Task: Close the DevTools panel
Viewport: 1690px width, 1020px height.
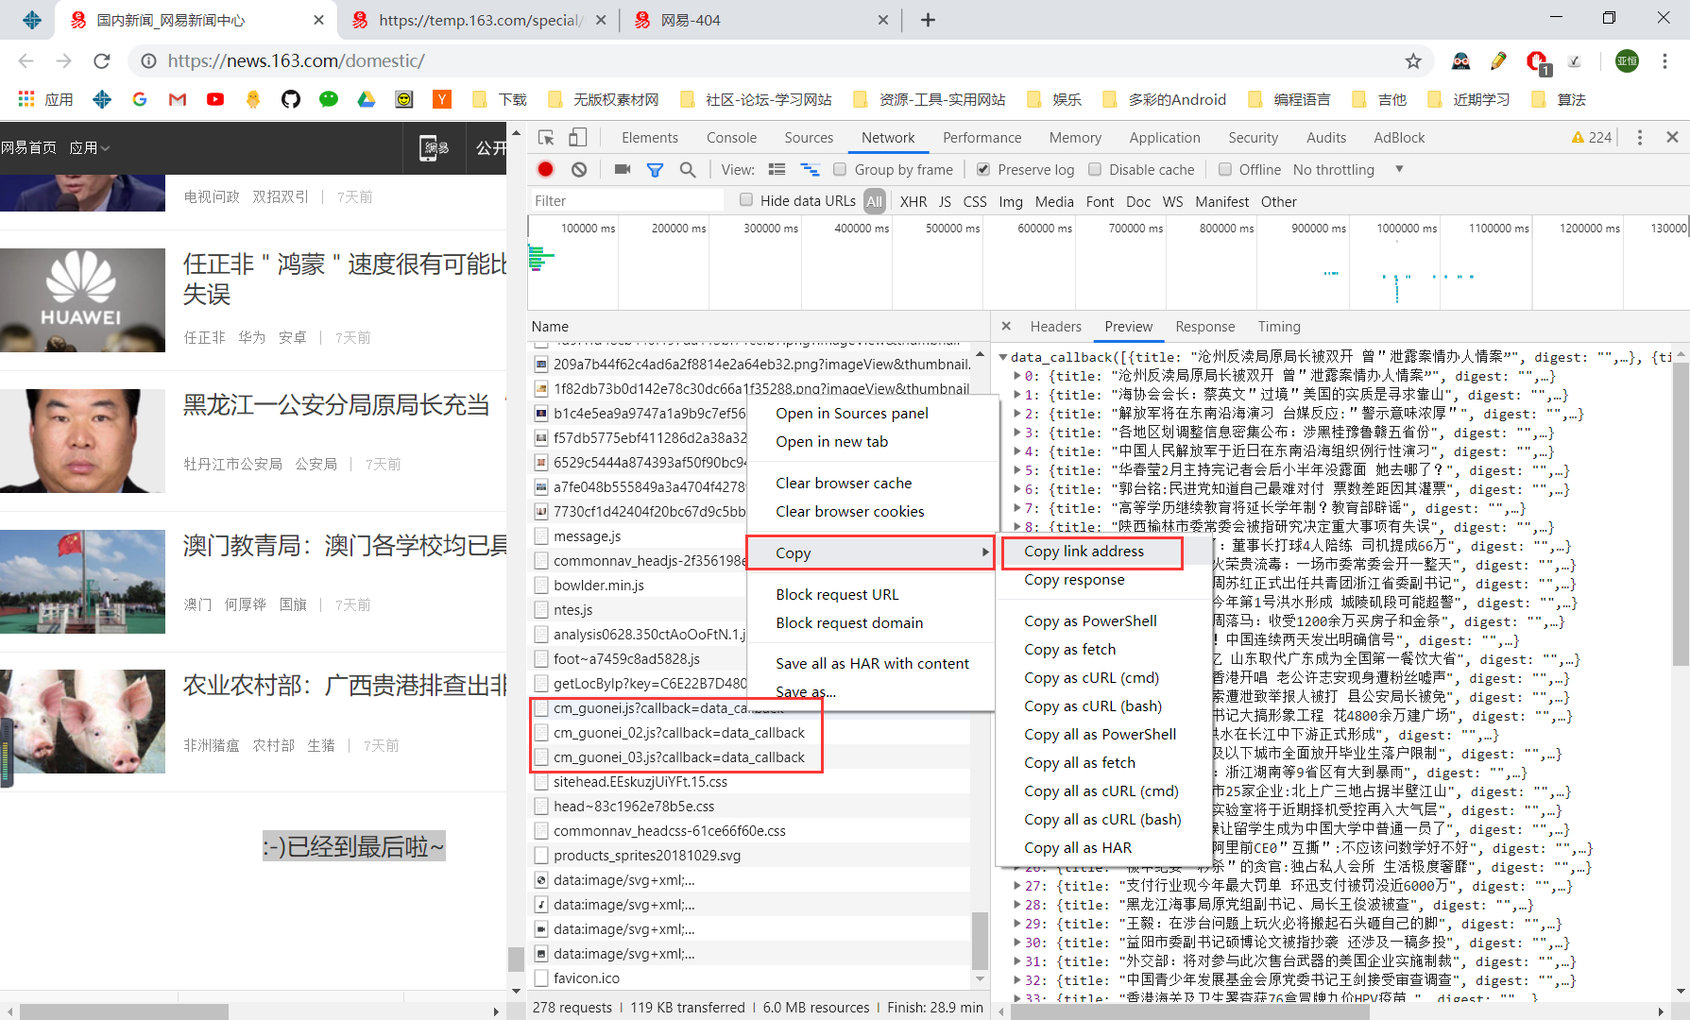Action: [1672, 137]
